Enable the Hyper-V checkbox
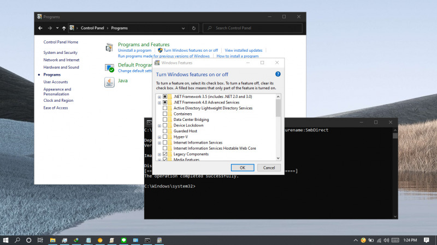Screen dimensions: 437x245 point(165,137)
